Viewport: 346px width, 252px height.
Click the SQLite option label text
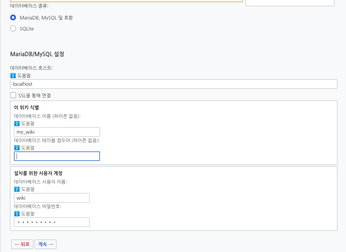tap(27, 29)
